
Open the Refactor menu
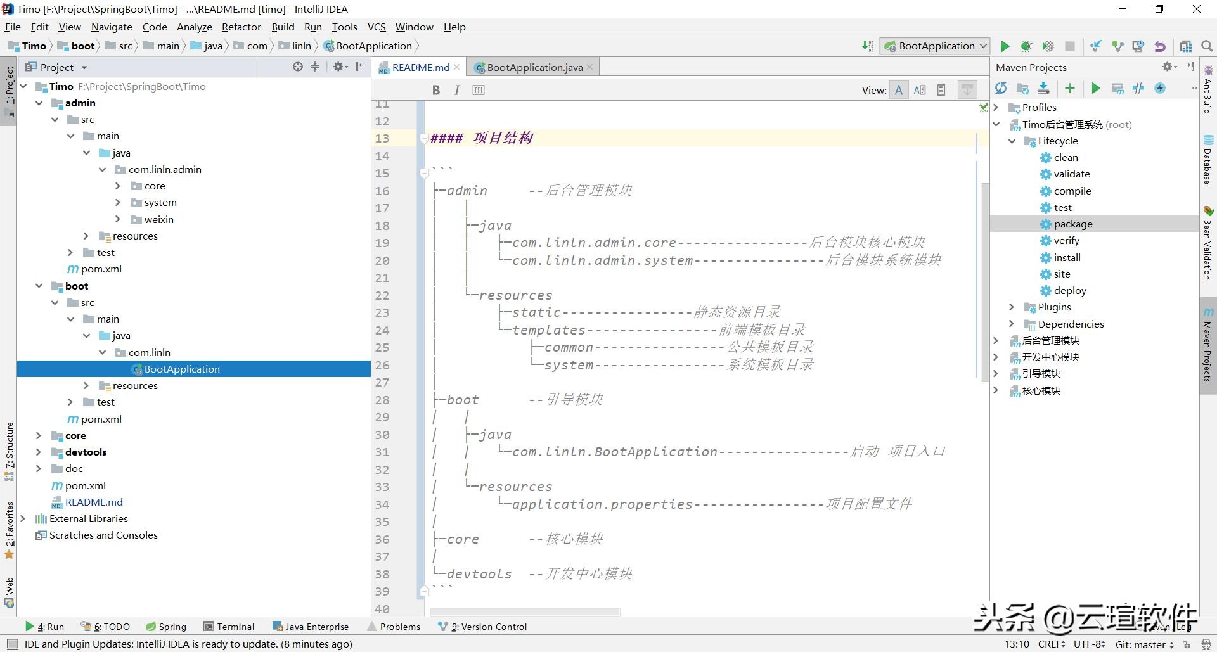(241, 27)
